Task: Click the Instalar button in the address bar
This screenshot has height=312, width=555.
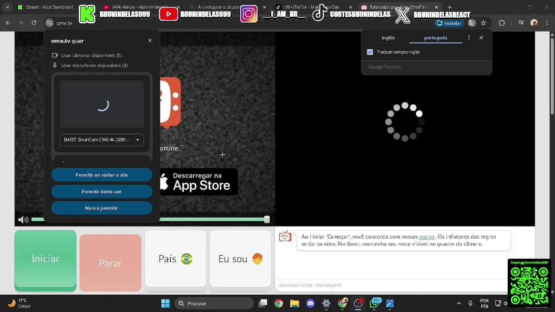Action: click(450, 23)
